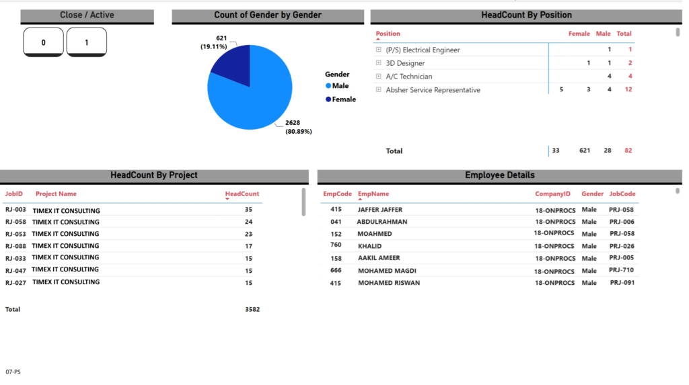Select the dark blue Female pie slice

click(x=235, y=66)
